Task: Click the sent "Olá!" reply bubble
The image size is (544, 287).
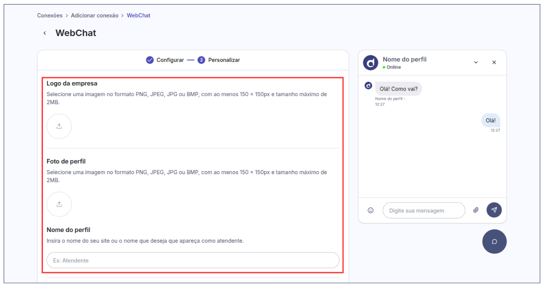Action: click(490, 120)
